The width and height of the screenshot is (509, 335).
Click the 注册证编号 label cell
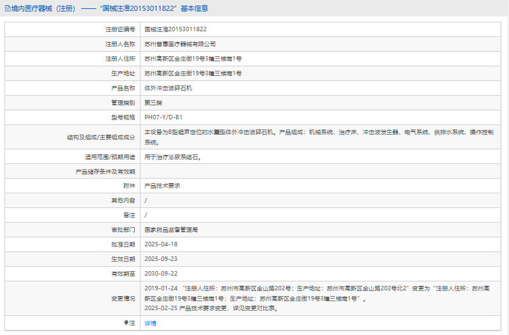tap(72, 29)
